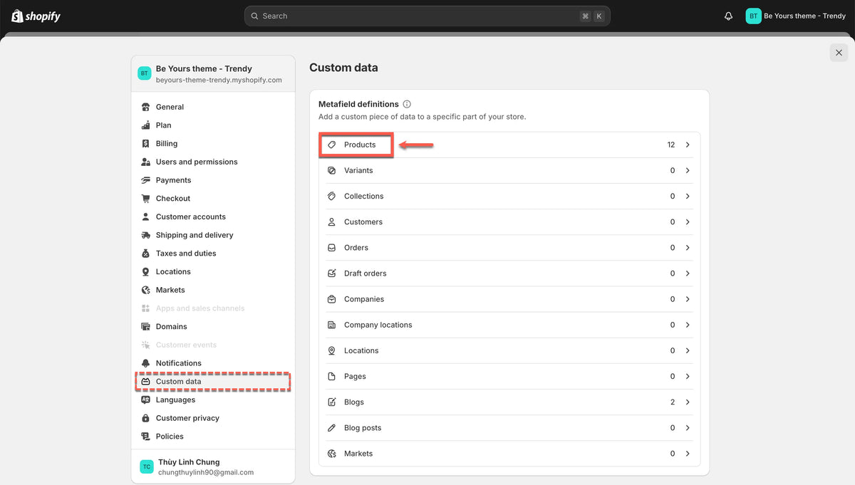This screenshot has height=485, width=855.
Task: Click chevron on the Companies row
Action: 688,299
